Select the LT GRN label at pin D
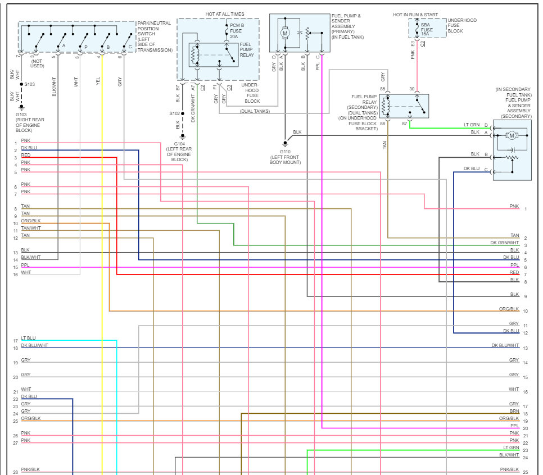 472,125
